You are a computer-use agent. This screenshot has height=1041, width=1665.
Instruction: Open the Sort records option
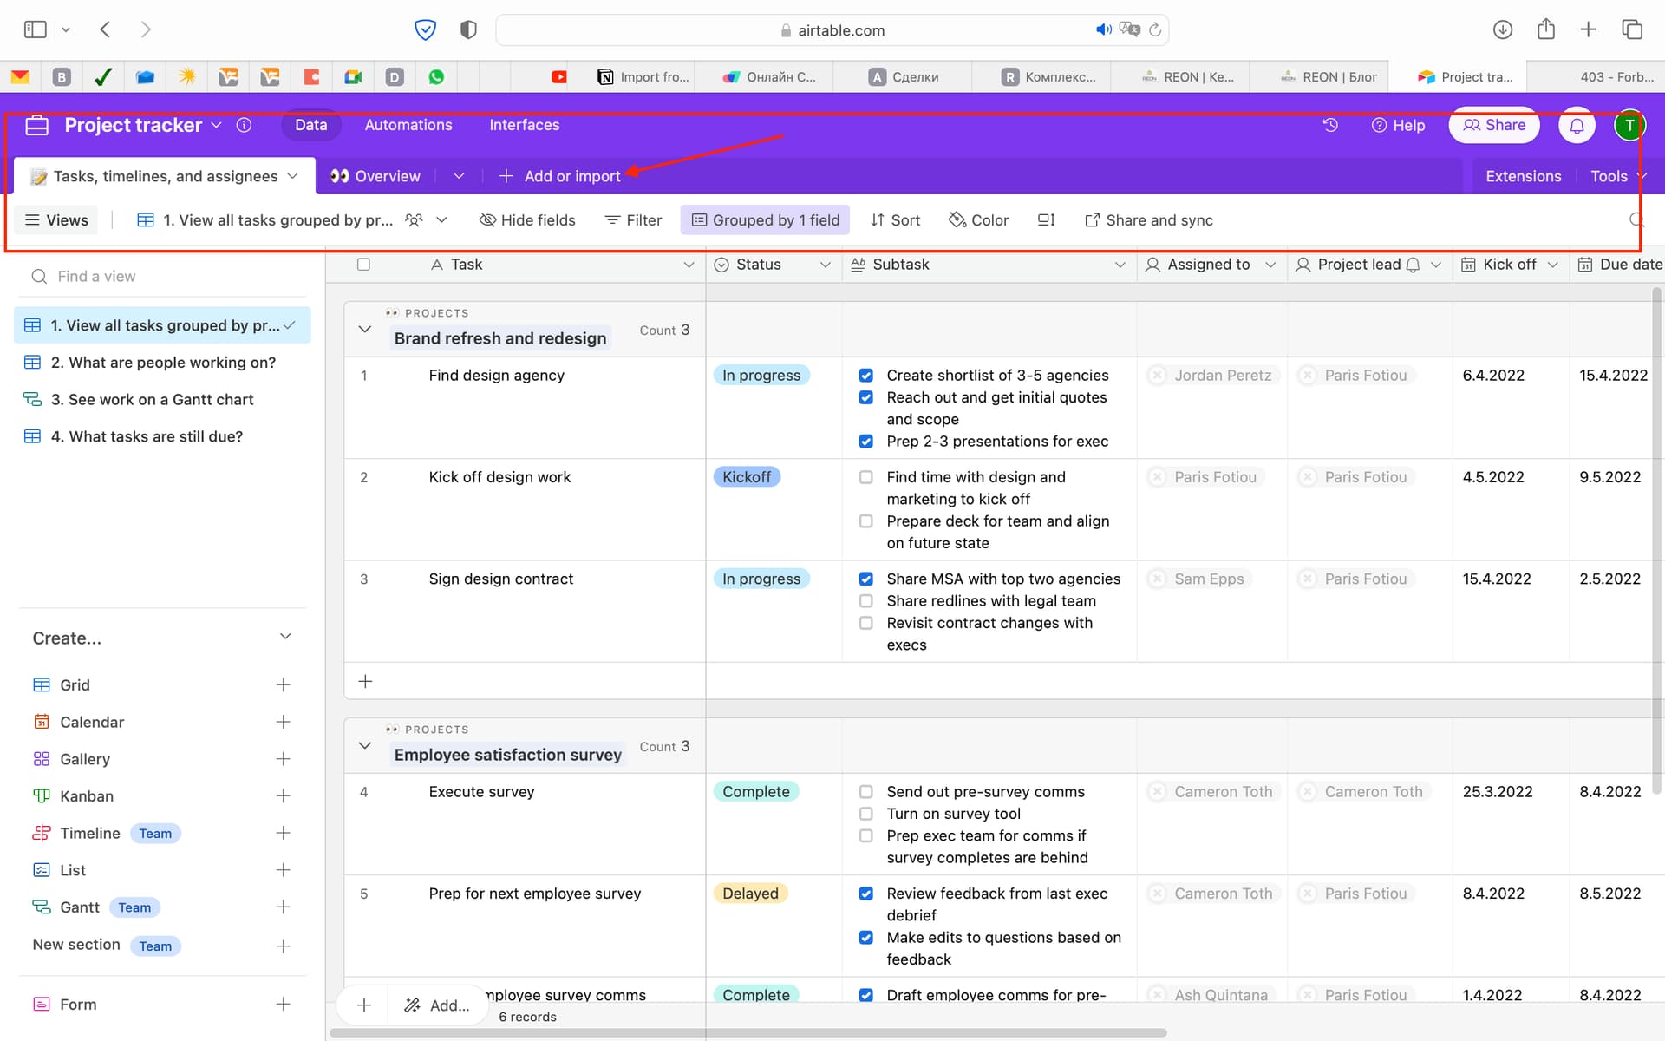click(895, 220)
